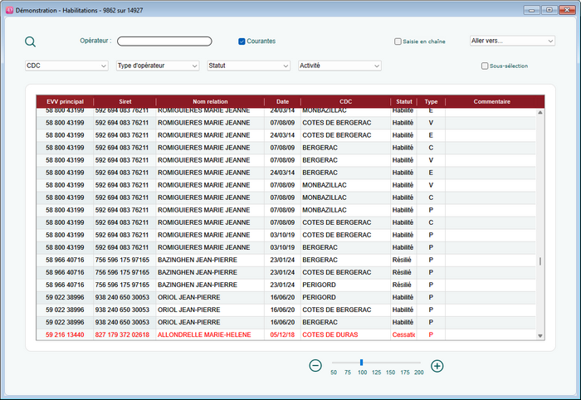Expand the Activité dropdown

click(339, 66)
